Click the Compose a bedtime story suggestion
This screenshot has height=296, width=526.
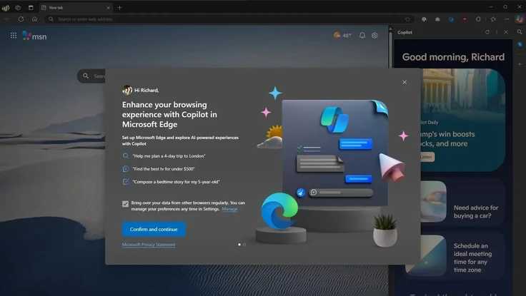click(171, 182)
